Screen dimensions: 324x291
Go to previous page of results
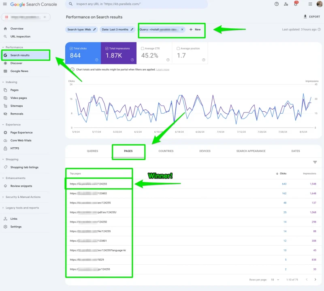tap(307, 279)
